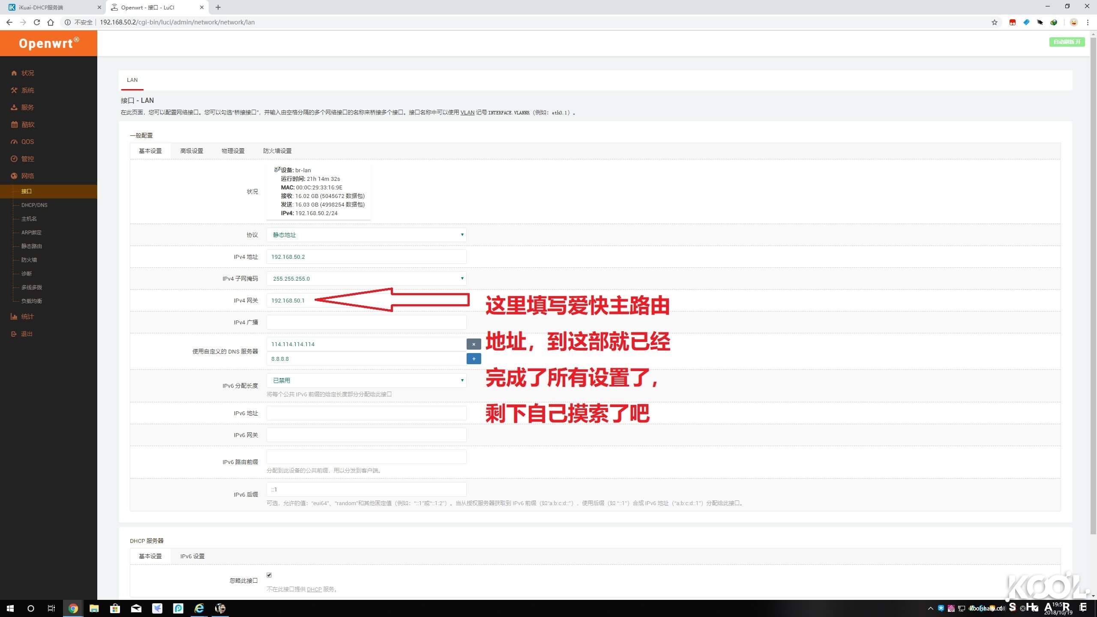Switch to 高级设置 tab
Image resolution: width=1097 pixels, height=617 pixels.
point(192,151)
